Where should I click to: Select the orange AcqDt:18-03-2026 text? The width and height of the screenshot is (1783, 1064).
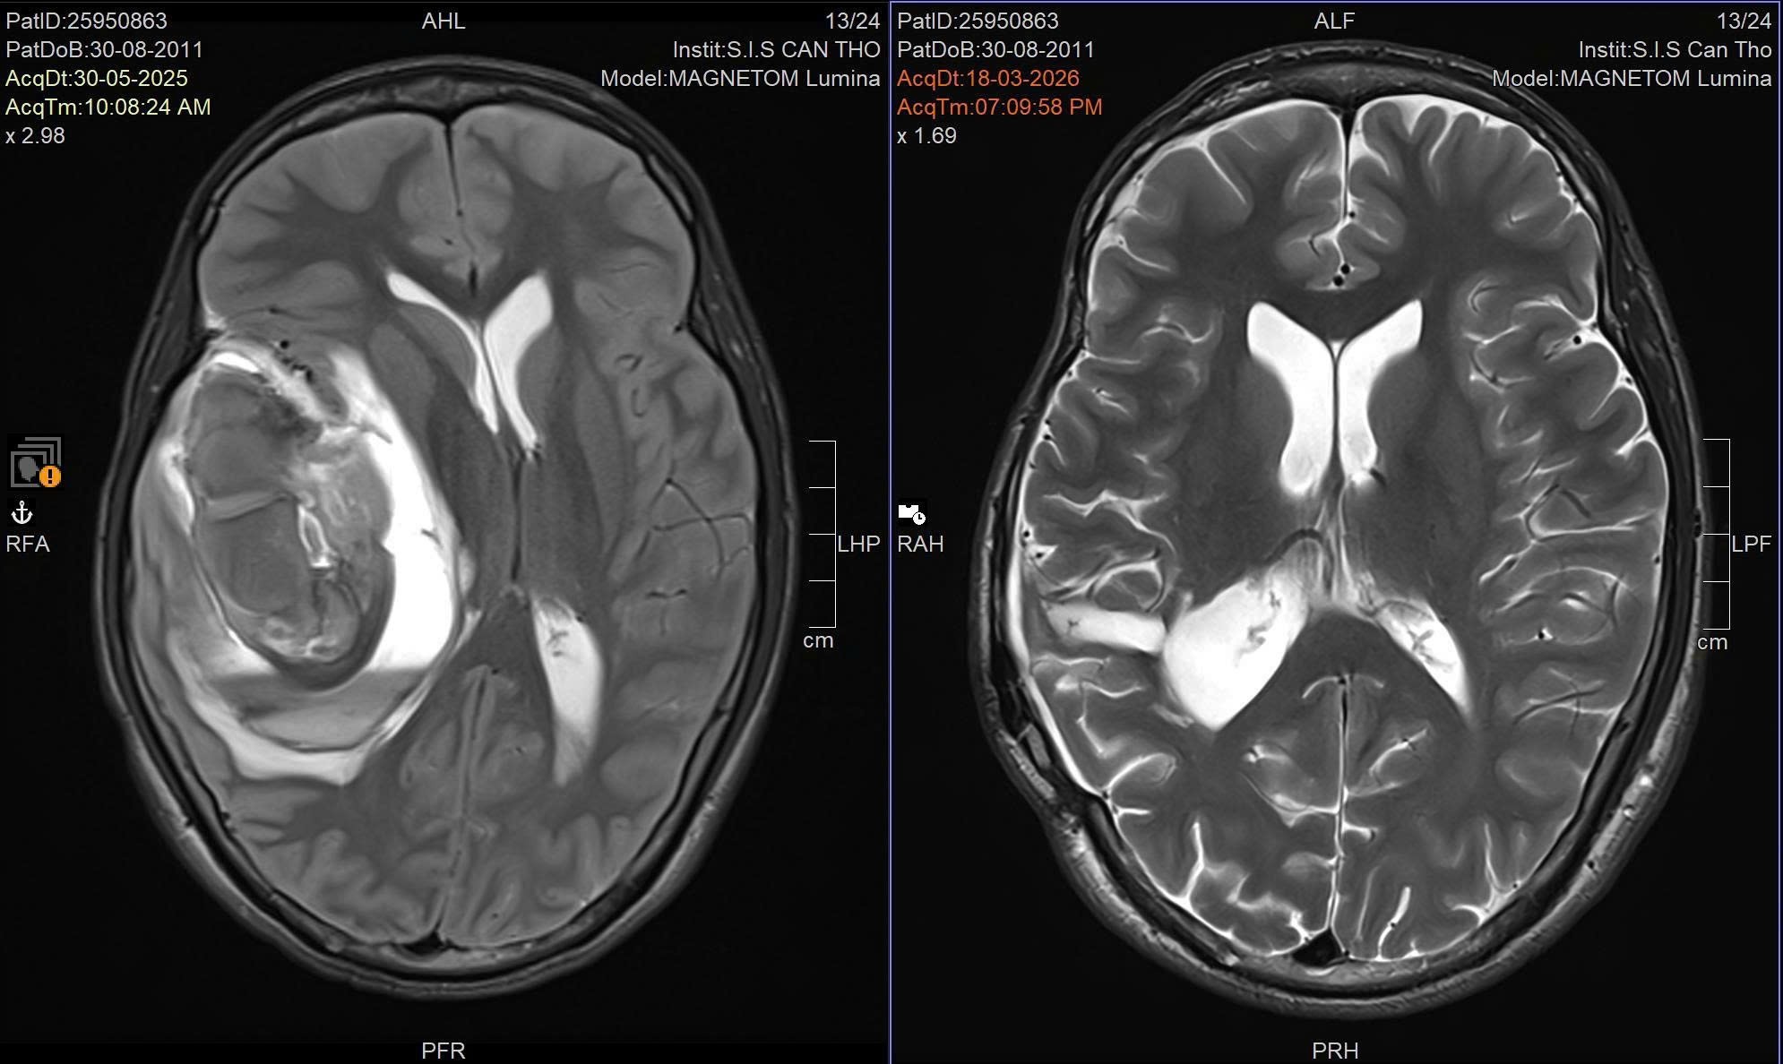click(x=987, y=79)
